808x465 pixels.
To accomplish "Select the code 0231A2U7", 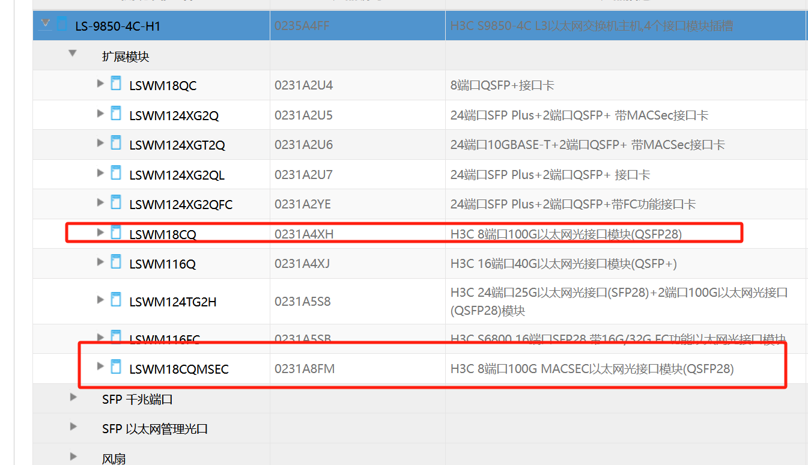I will point(303,175).
